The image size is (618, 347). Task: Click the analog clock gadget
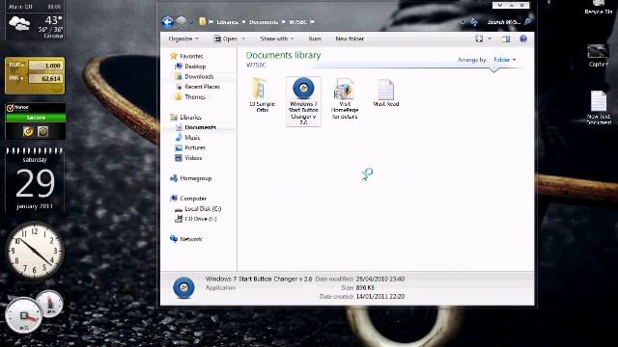click(35, 251)
